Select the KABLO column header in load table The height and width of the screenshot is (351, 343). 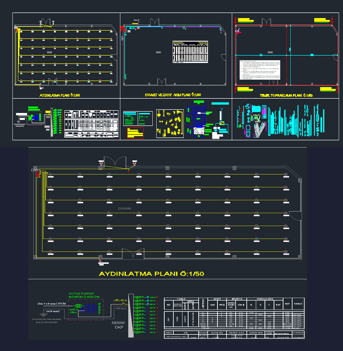(298, 303)
